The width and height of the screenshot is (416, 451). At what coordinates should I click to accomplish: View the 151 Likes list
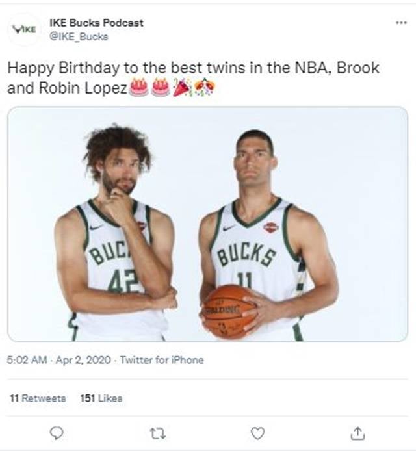click(x=101, y=398)
